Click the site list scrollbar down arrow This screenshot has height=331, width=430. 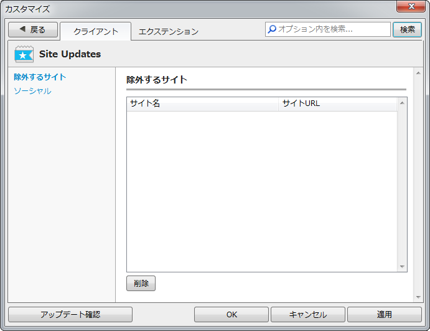tap(402, 266)
